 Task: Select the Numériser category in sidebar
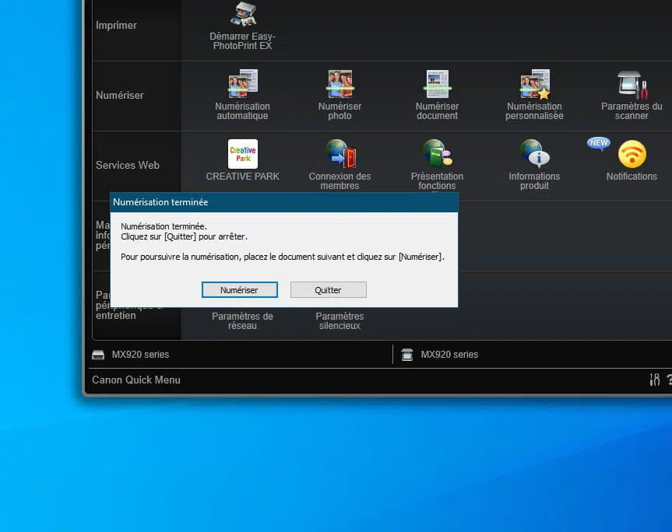[120, 95]
